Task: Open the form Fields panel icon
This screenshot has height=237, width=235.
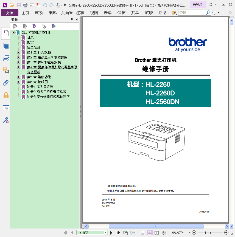Action: (x=6, y=108)
